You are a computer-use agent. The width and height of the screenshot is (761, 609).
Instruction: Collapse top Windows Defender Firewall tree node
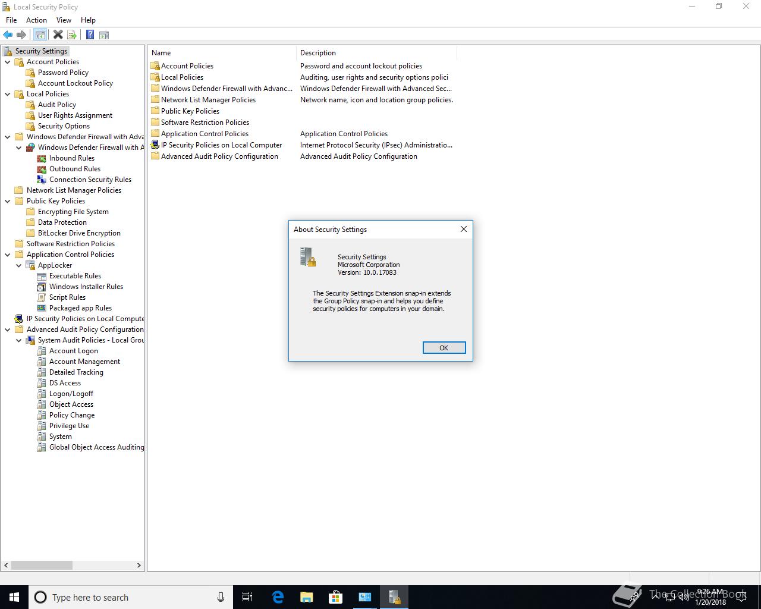coord(8,137)
